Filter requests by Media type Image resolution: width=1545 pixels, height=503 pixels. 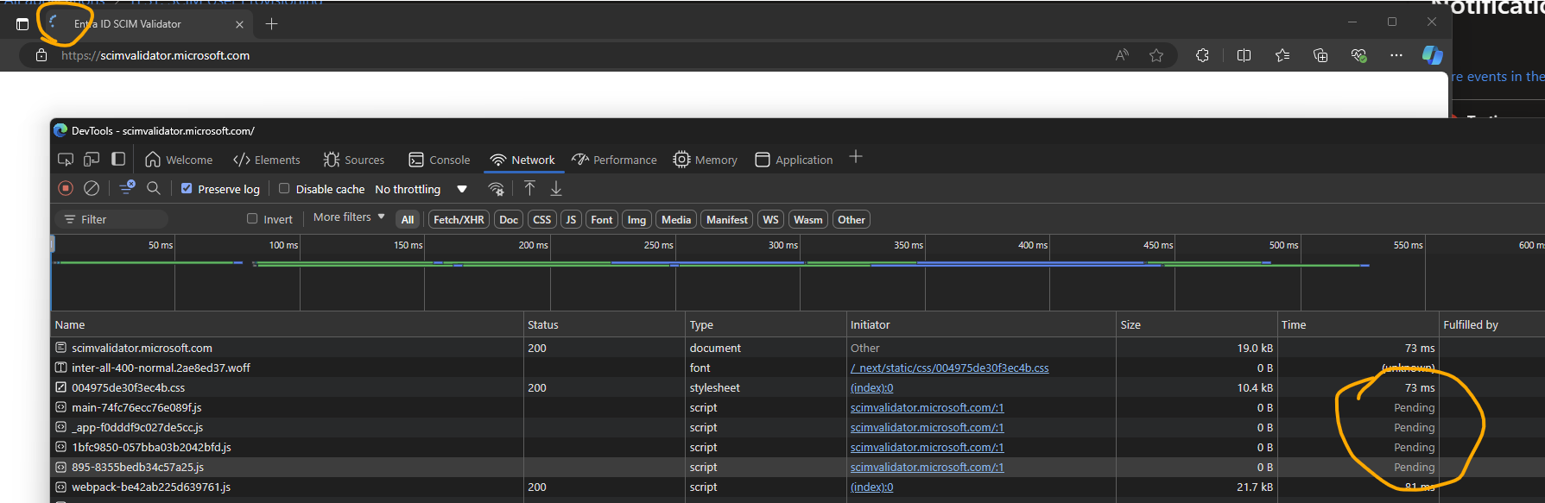pyautogui.click(x=676, y=220)
